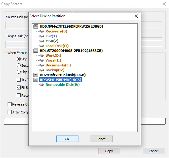Select the Recovery(0) partition
Viewport: 169px width, 158px height.
click(x=56, y=31)
